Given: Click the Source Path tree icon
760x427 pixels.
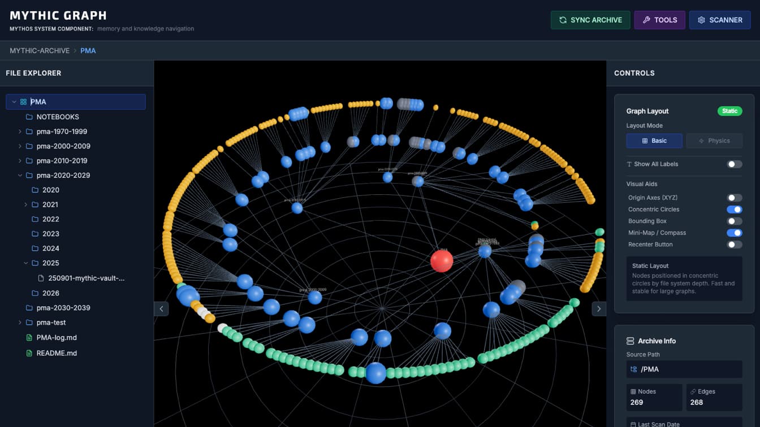Looking at the screenshot, I should coord(634,369).
